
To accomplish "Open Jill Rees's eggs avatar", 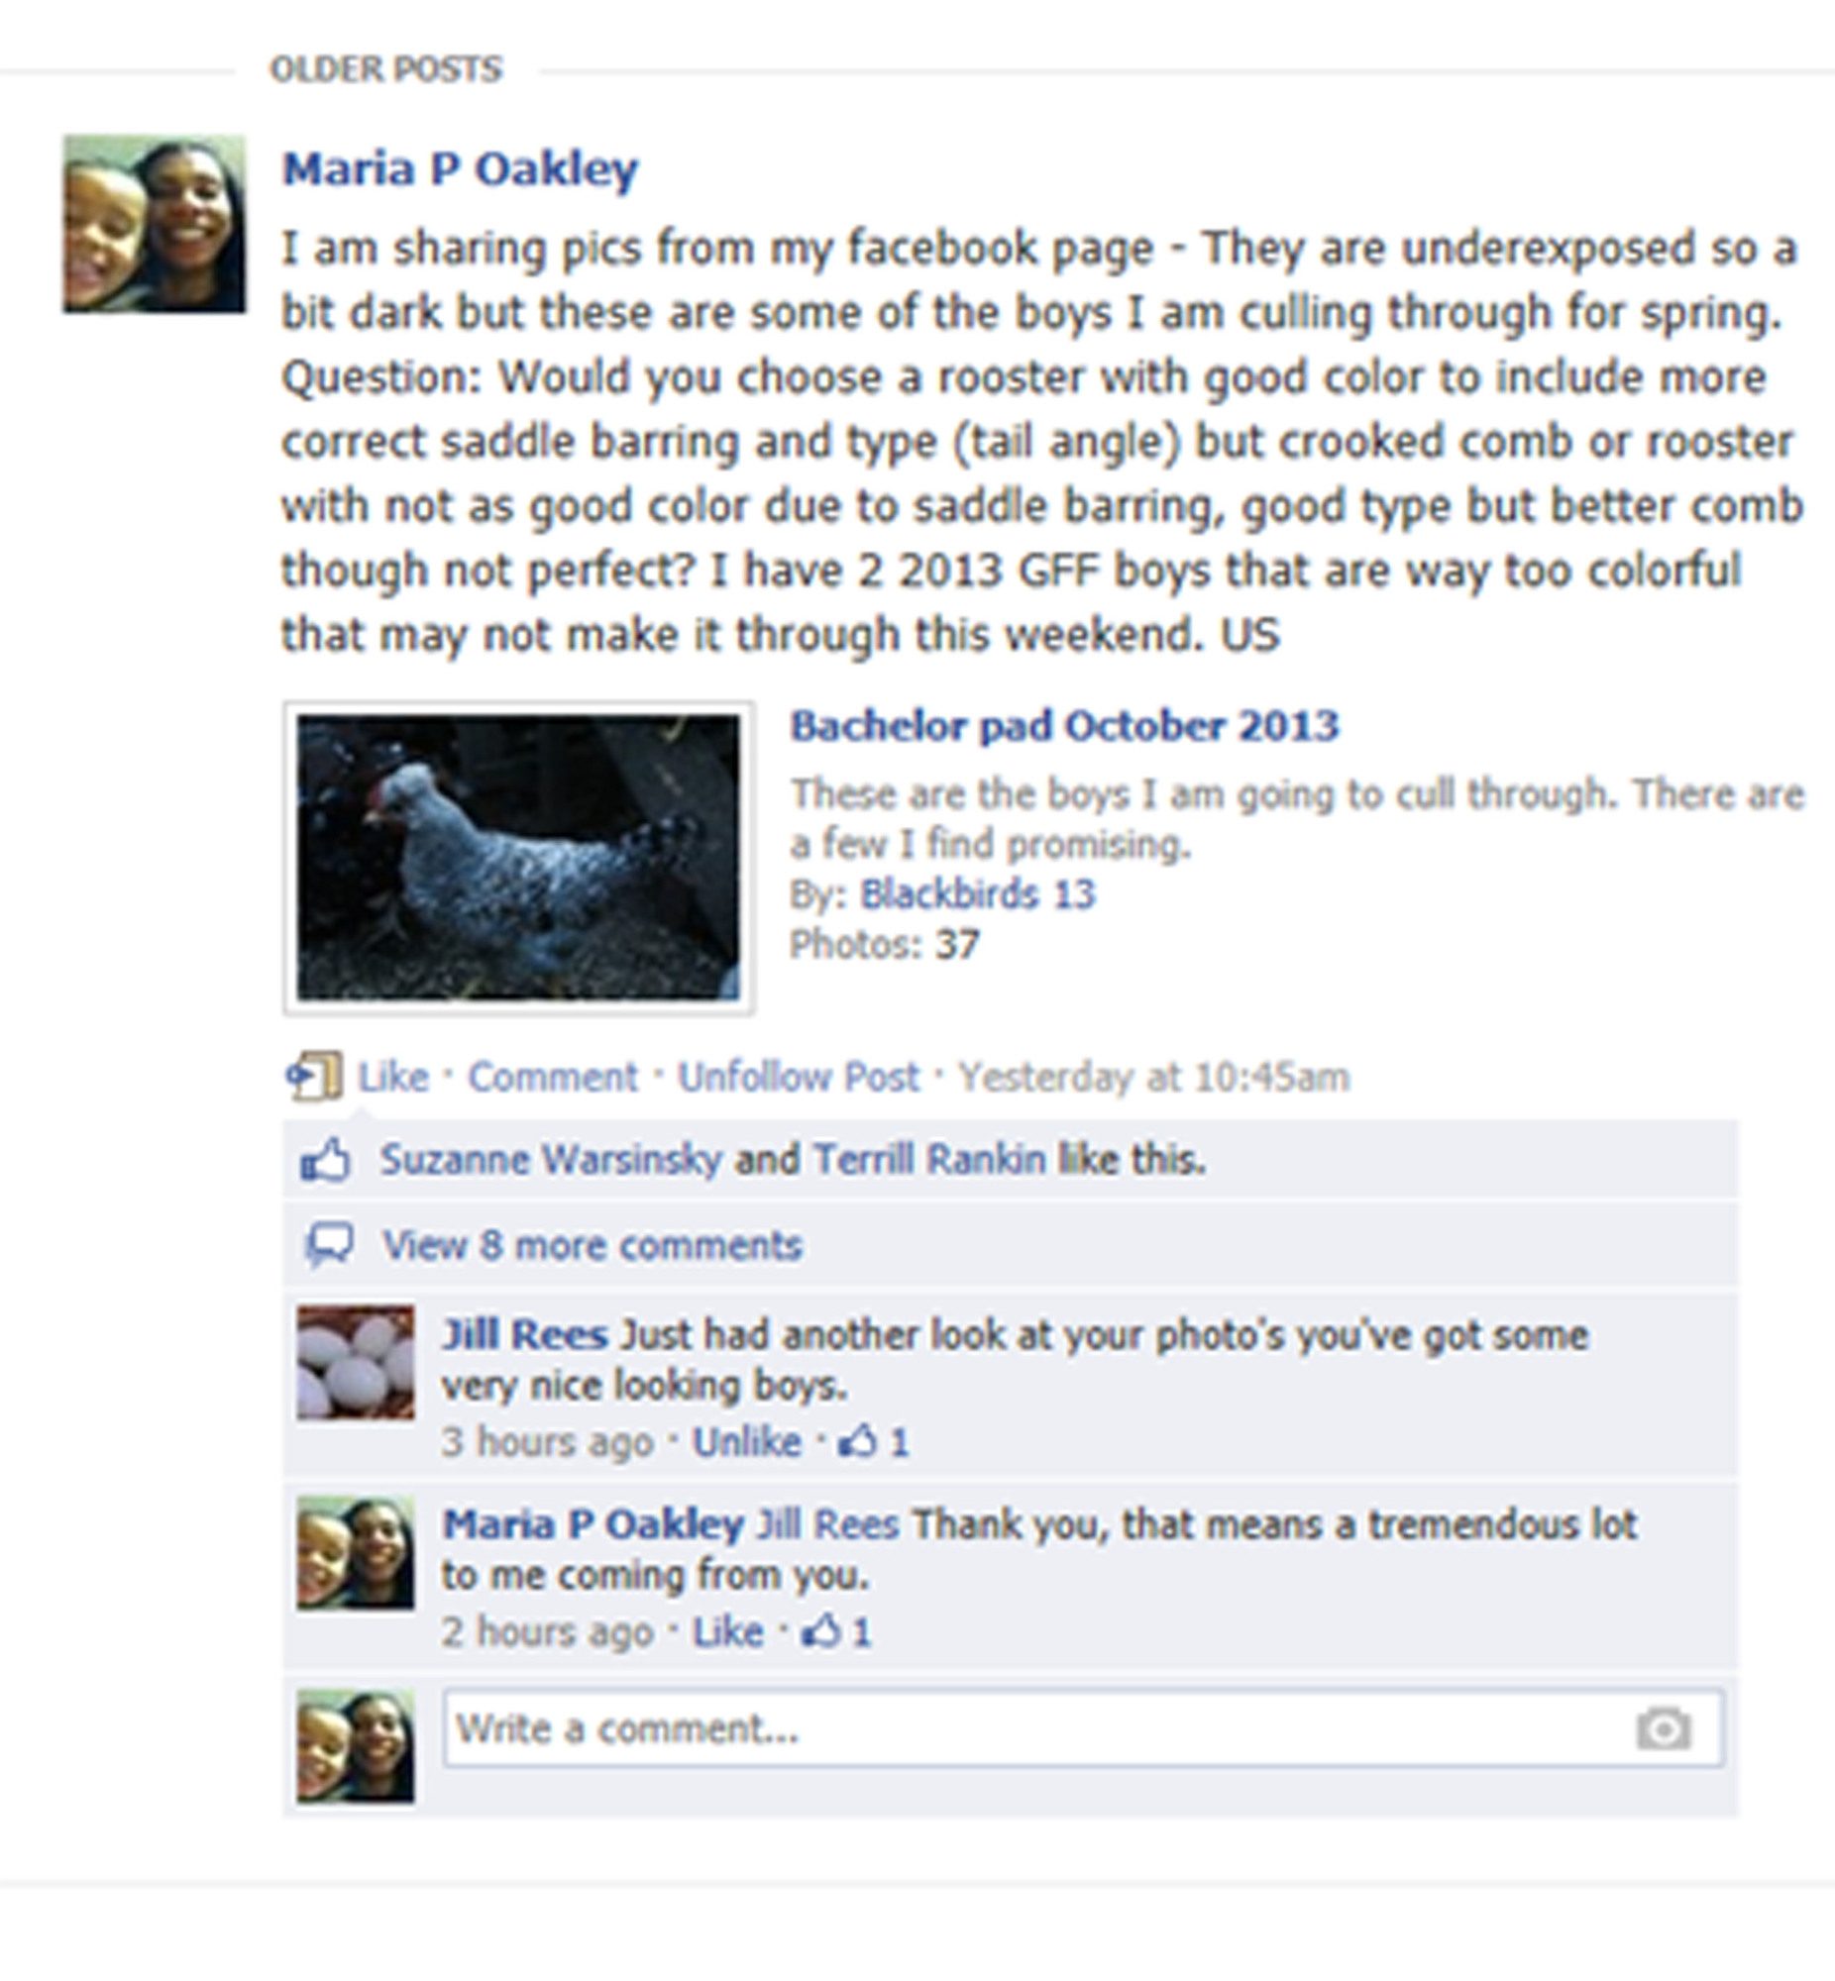I will point(356,1363).
